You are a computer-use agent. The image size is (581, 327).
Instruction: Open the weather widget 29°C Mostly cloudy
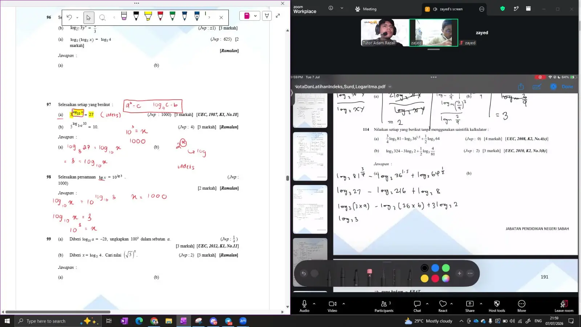point(428,321)
